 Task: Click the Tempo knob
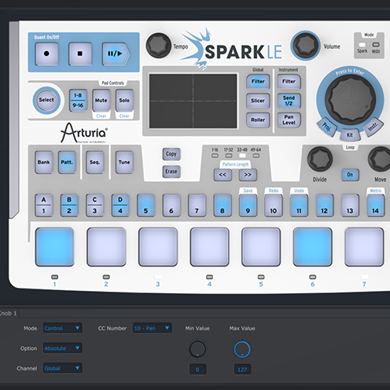tap(159, 46)
